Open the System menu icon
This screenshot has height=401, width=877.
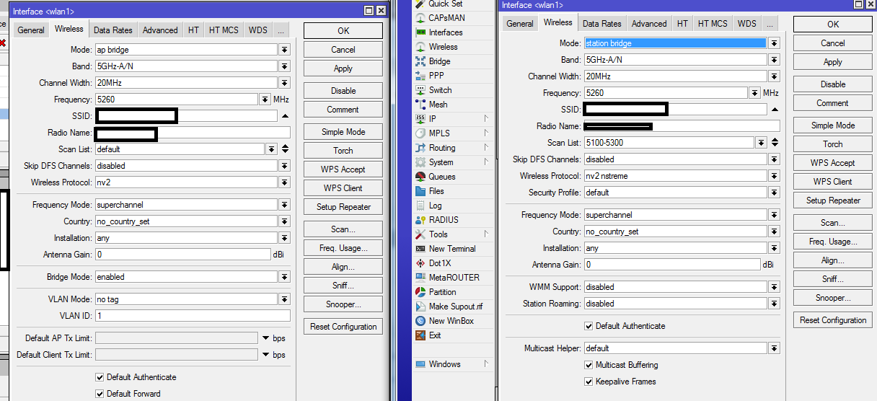[x=421, y=162]
